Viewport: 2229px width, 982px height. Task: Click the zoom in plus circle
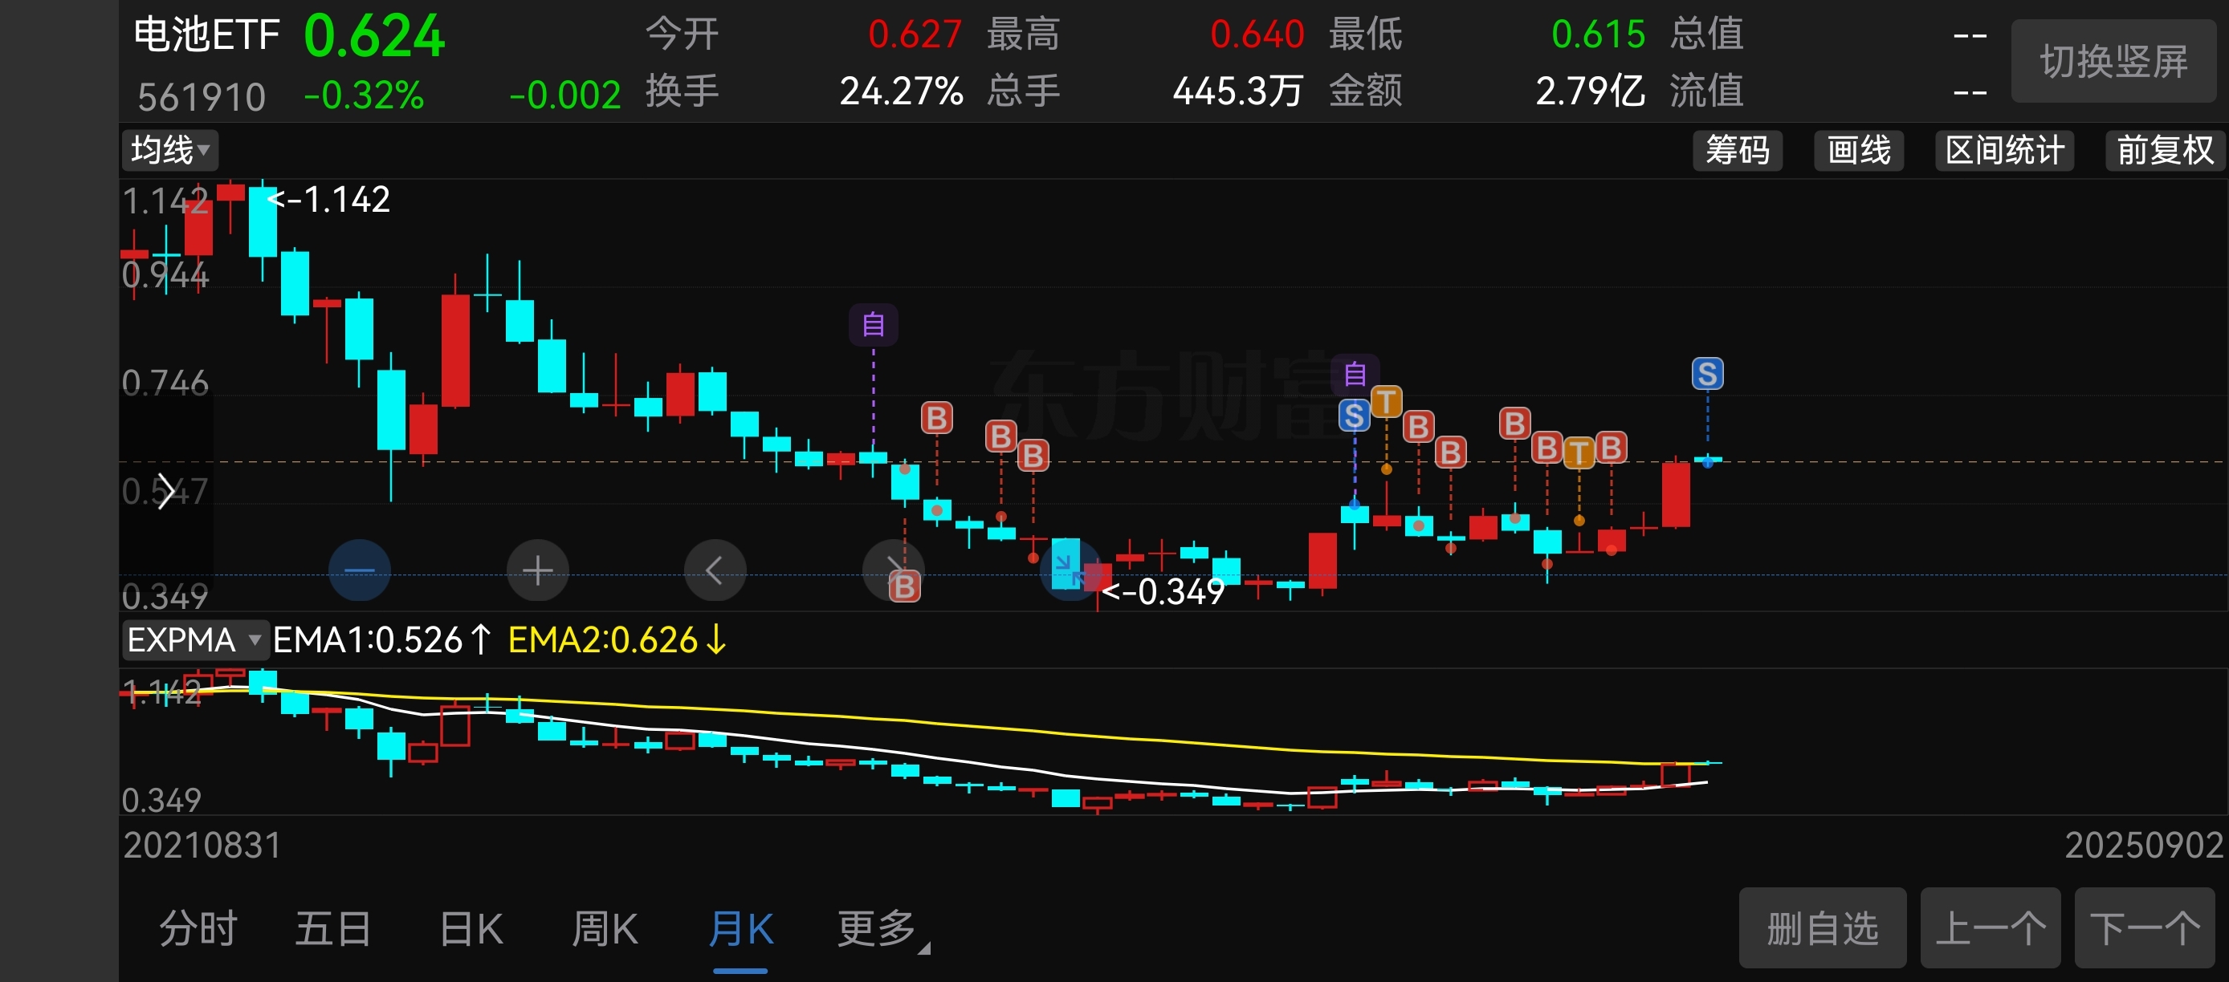point(537,570)
